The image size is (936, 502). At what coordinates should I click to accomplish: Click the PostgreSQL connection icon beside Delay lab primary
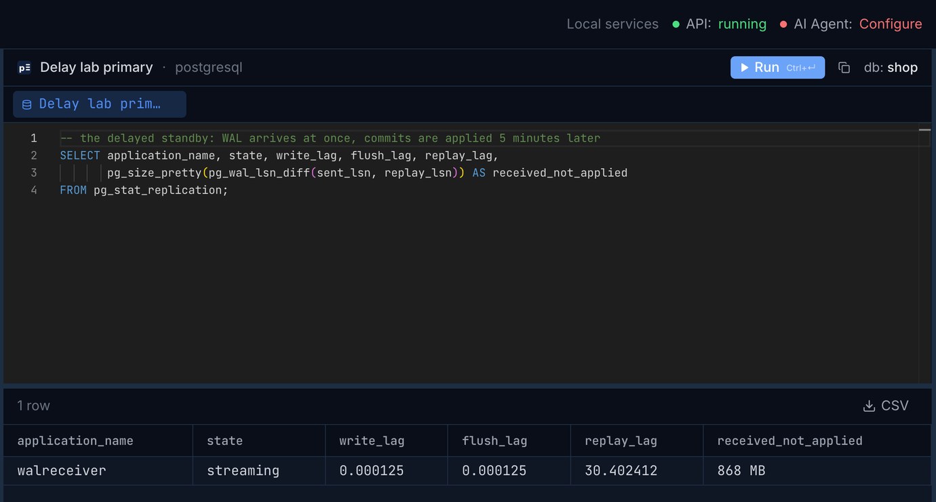coord(24,68)
